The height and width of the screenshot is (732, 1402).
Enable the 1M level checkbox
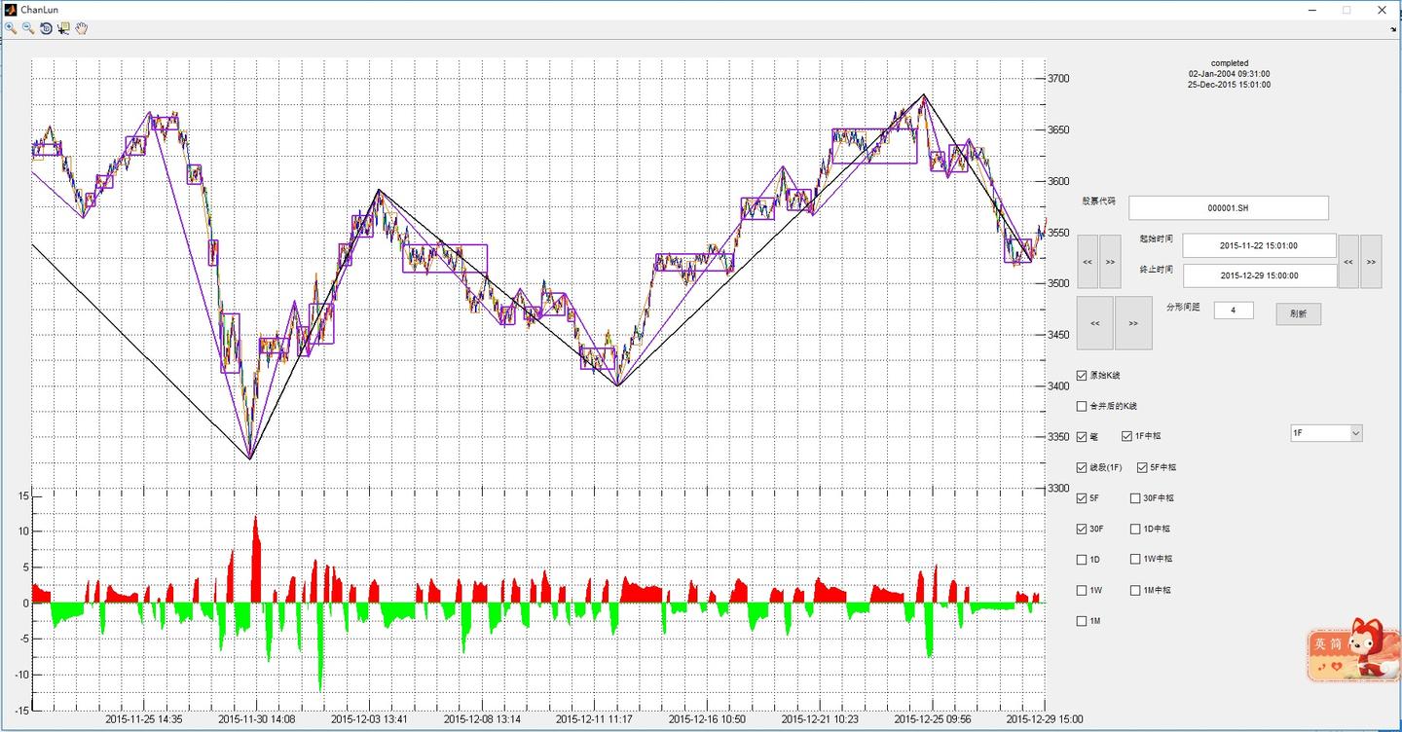pyautogui.click(x=1082, y=621)
